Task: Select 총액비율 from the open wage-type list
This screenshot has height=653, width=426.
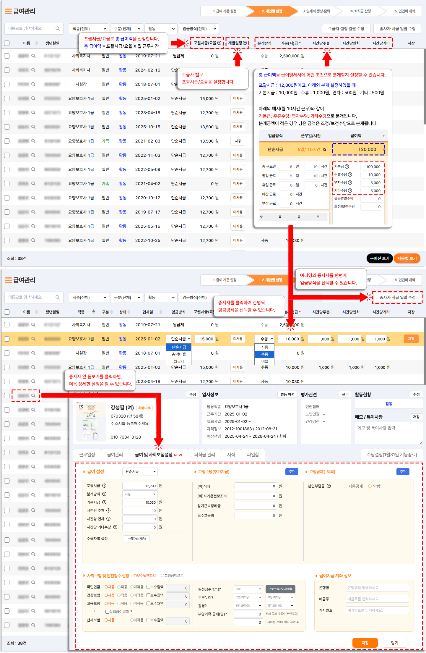Action: click(x=179, y=354)
